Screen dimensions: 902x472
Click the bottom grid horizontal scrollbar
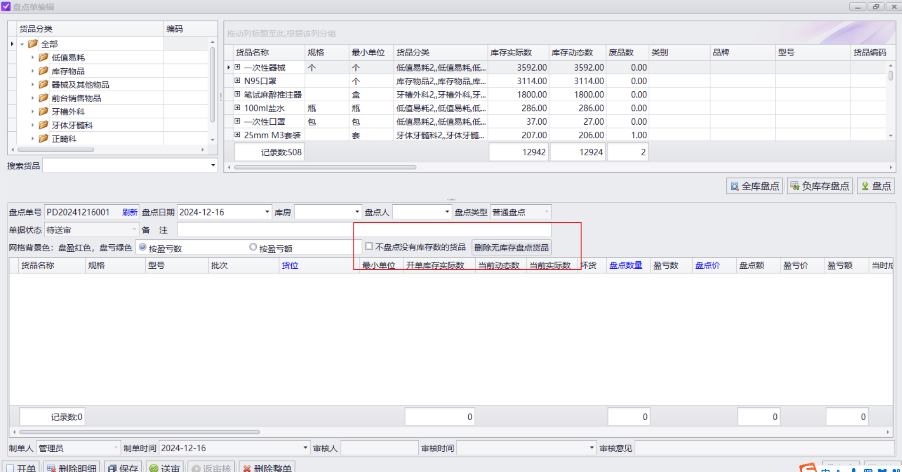139,432
